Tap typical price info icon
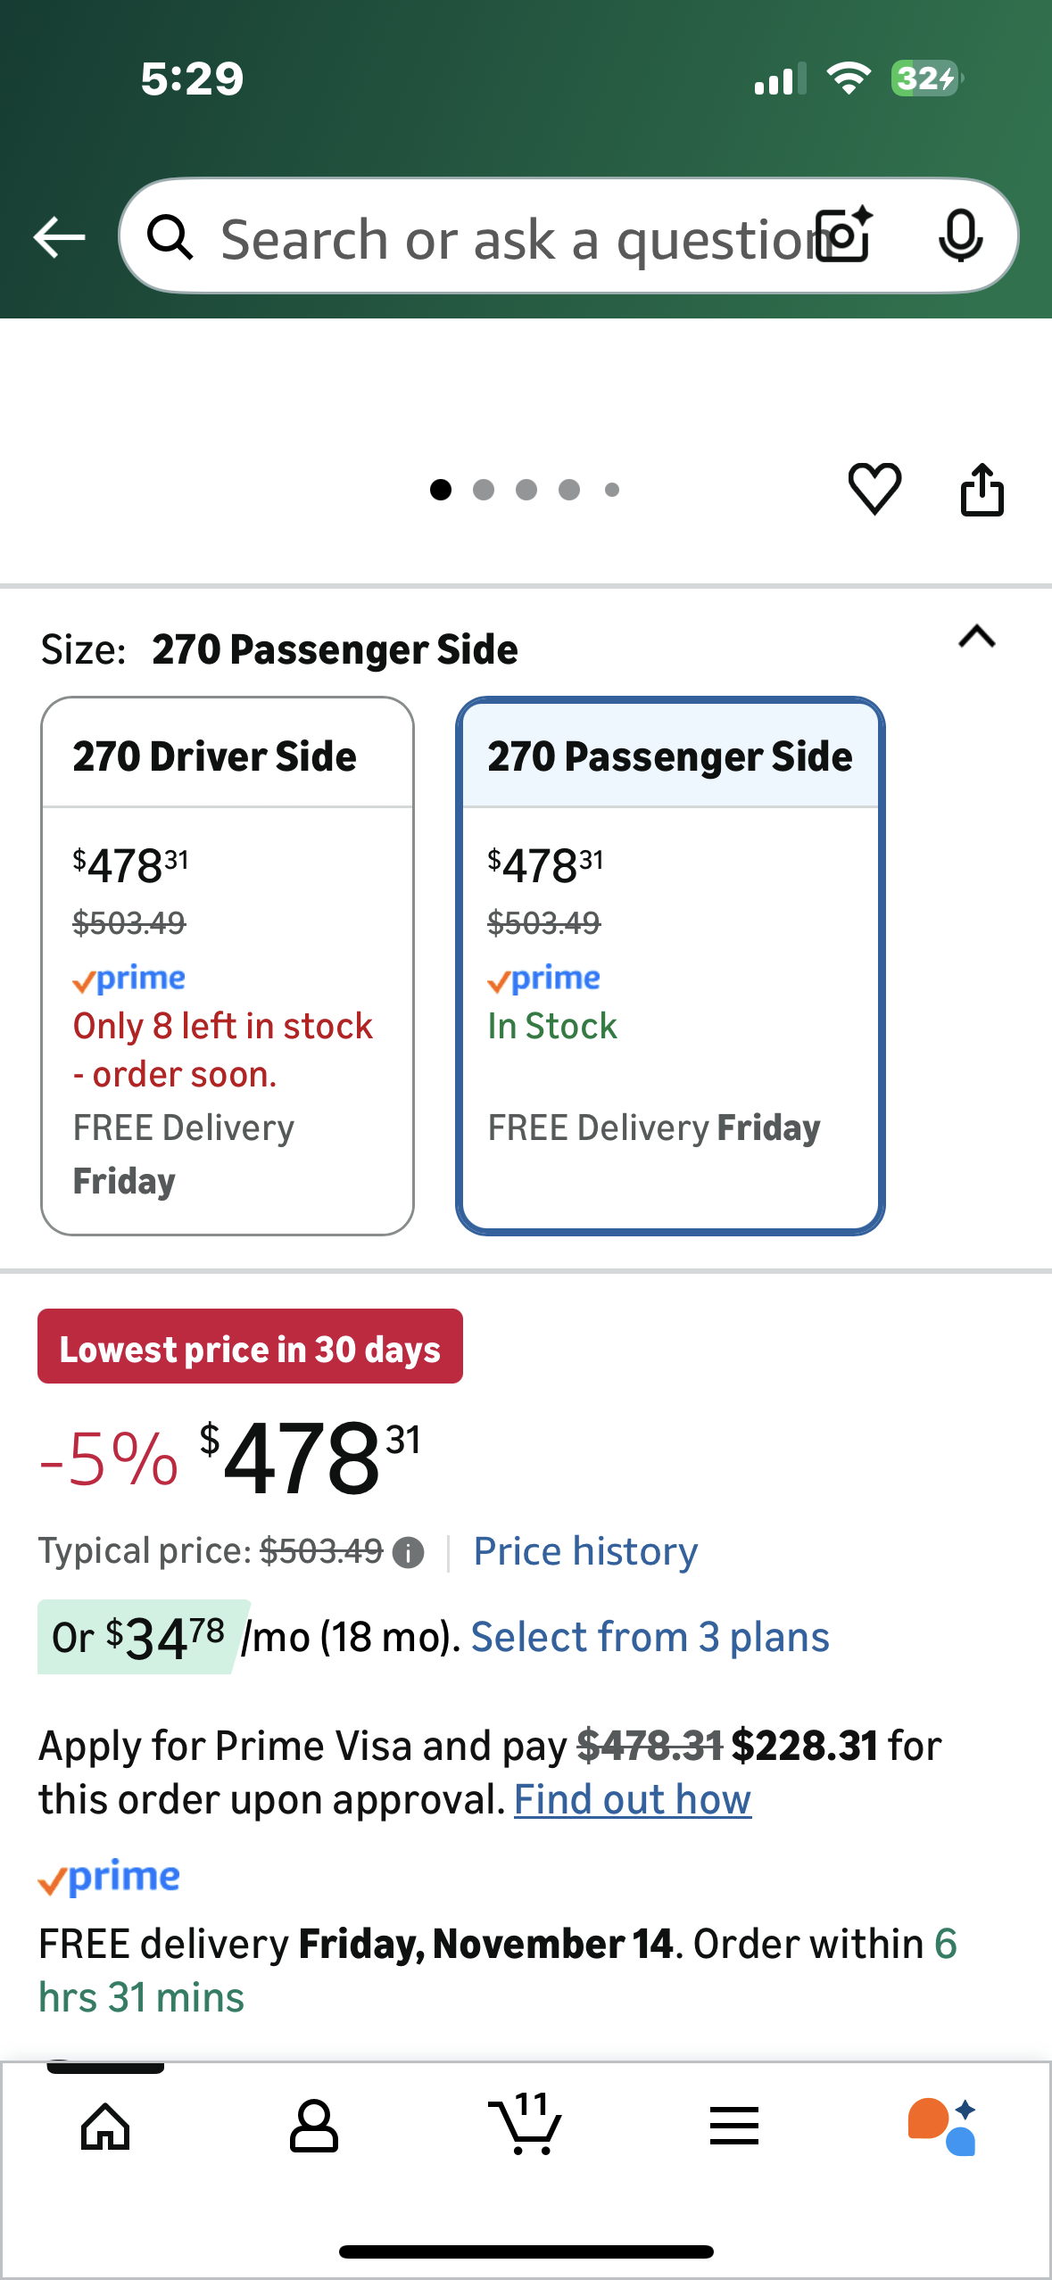The image size is (1052, 2280). 409,1553
